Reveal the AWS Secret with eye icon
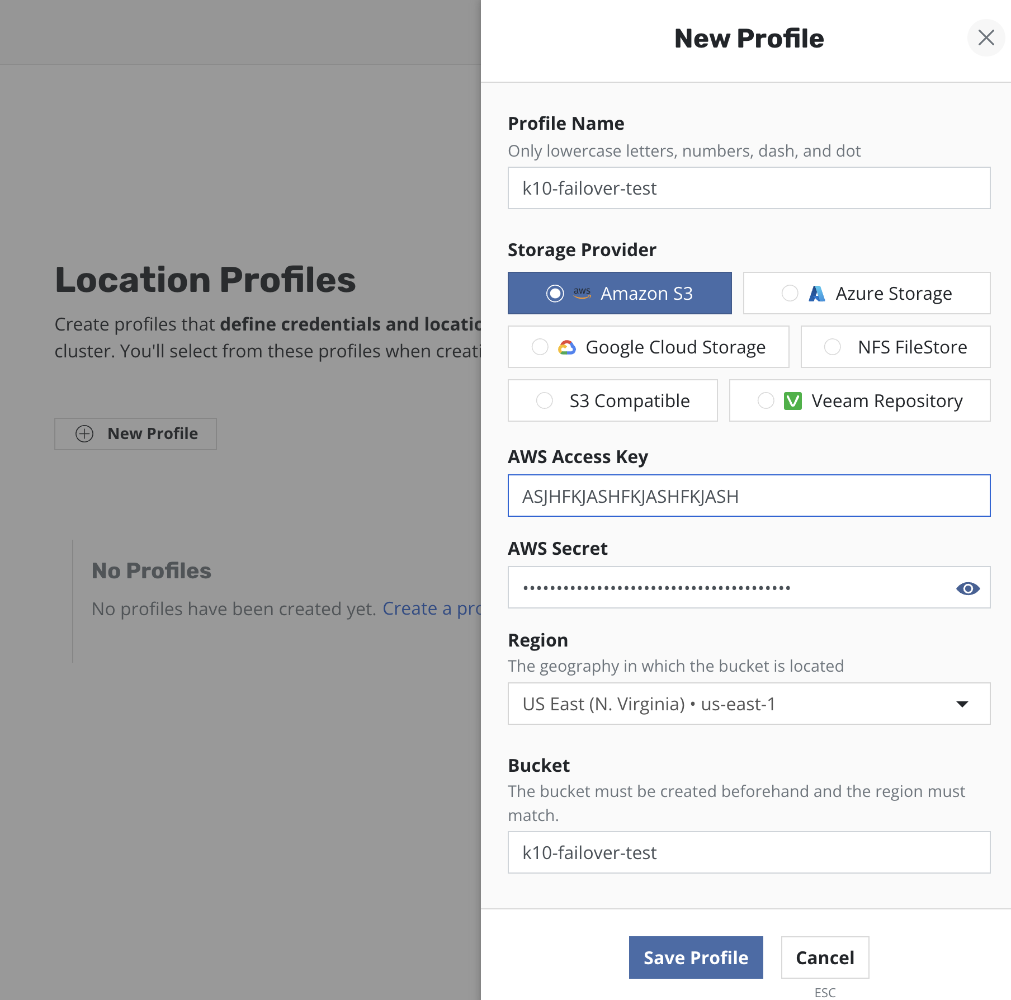 (x=968, y=588)
